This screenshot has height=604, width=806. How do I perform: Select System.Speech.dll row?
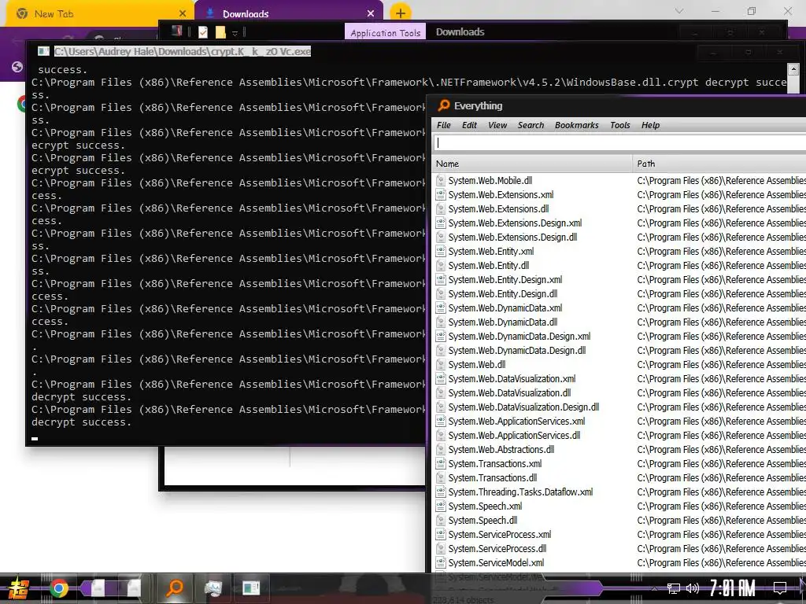pyautogui.click(x=619, y=521)
